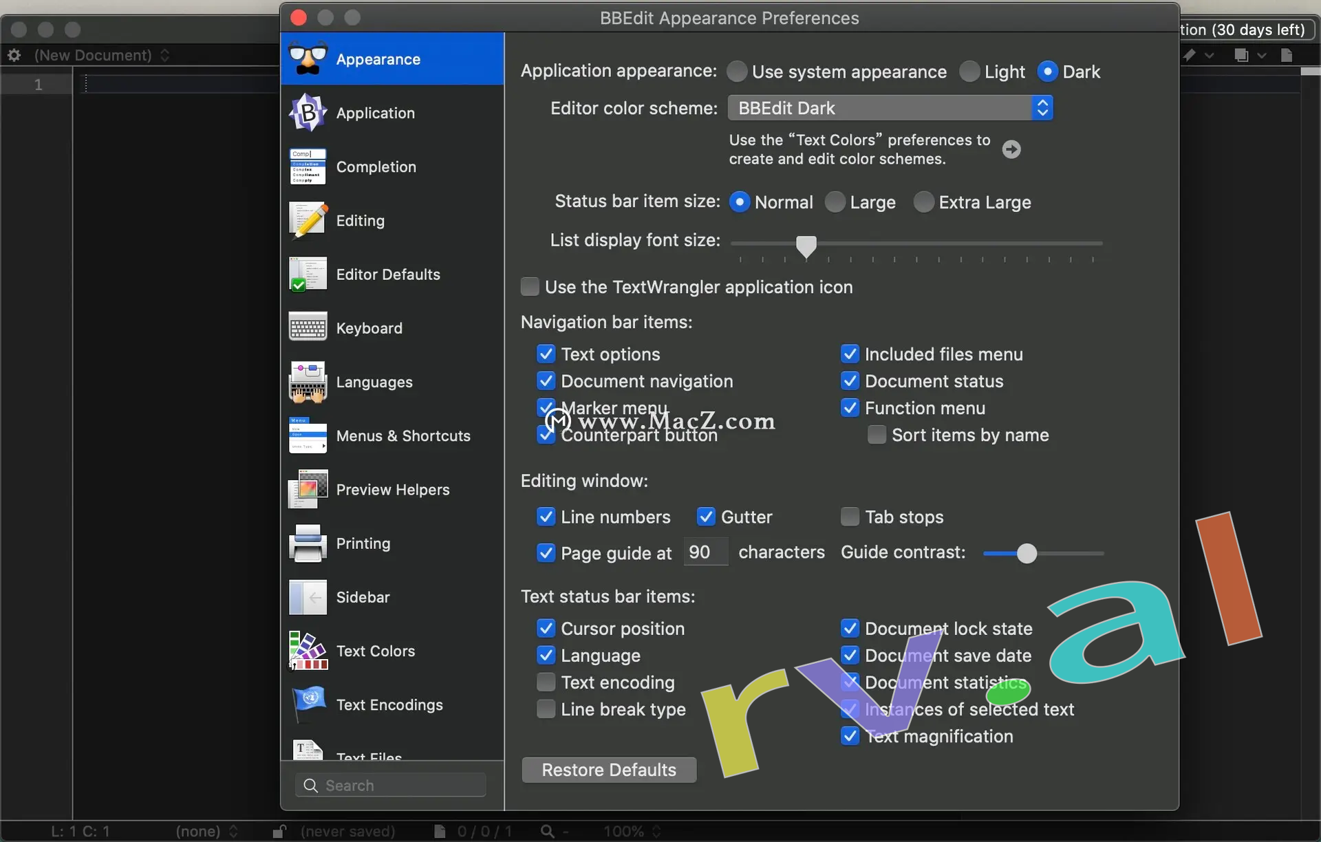The image size is (1321, 842).
Task: Click the document statistics page icon in status bar
Action: [440, 831]
